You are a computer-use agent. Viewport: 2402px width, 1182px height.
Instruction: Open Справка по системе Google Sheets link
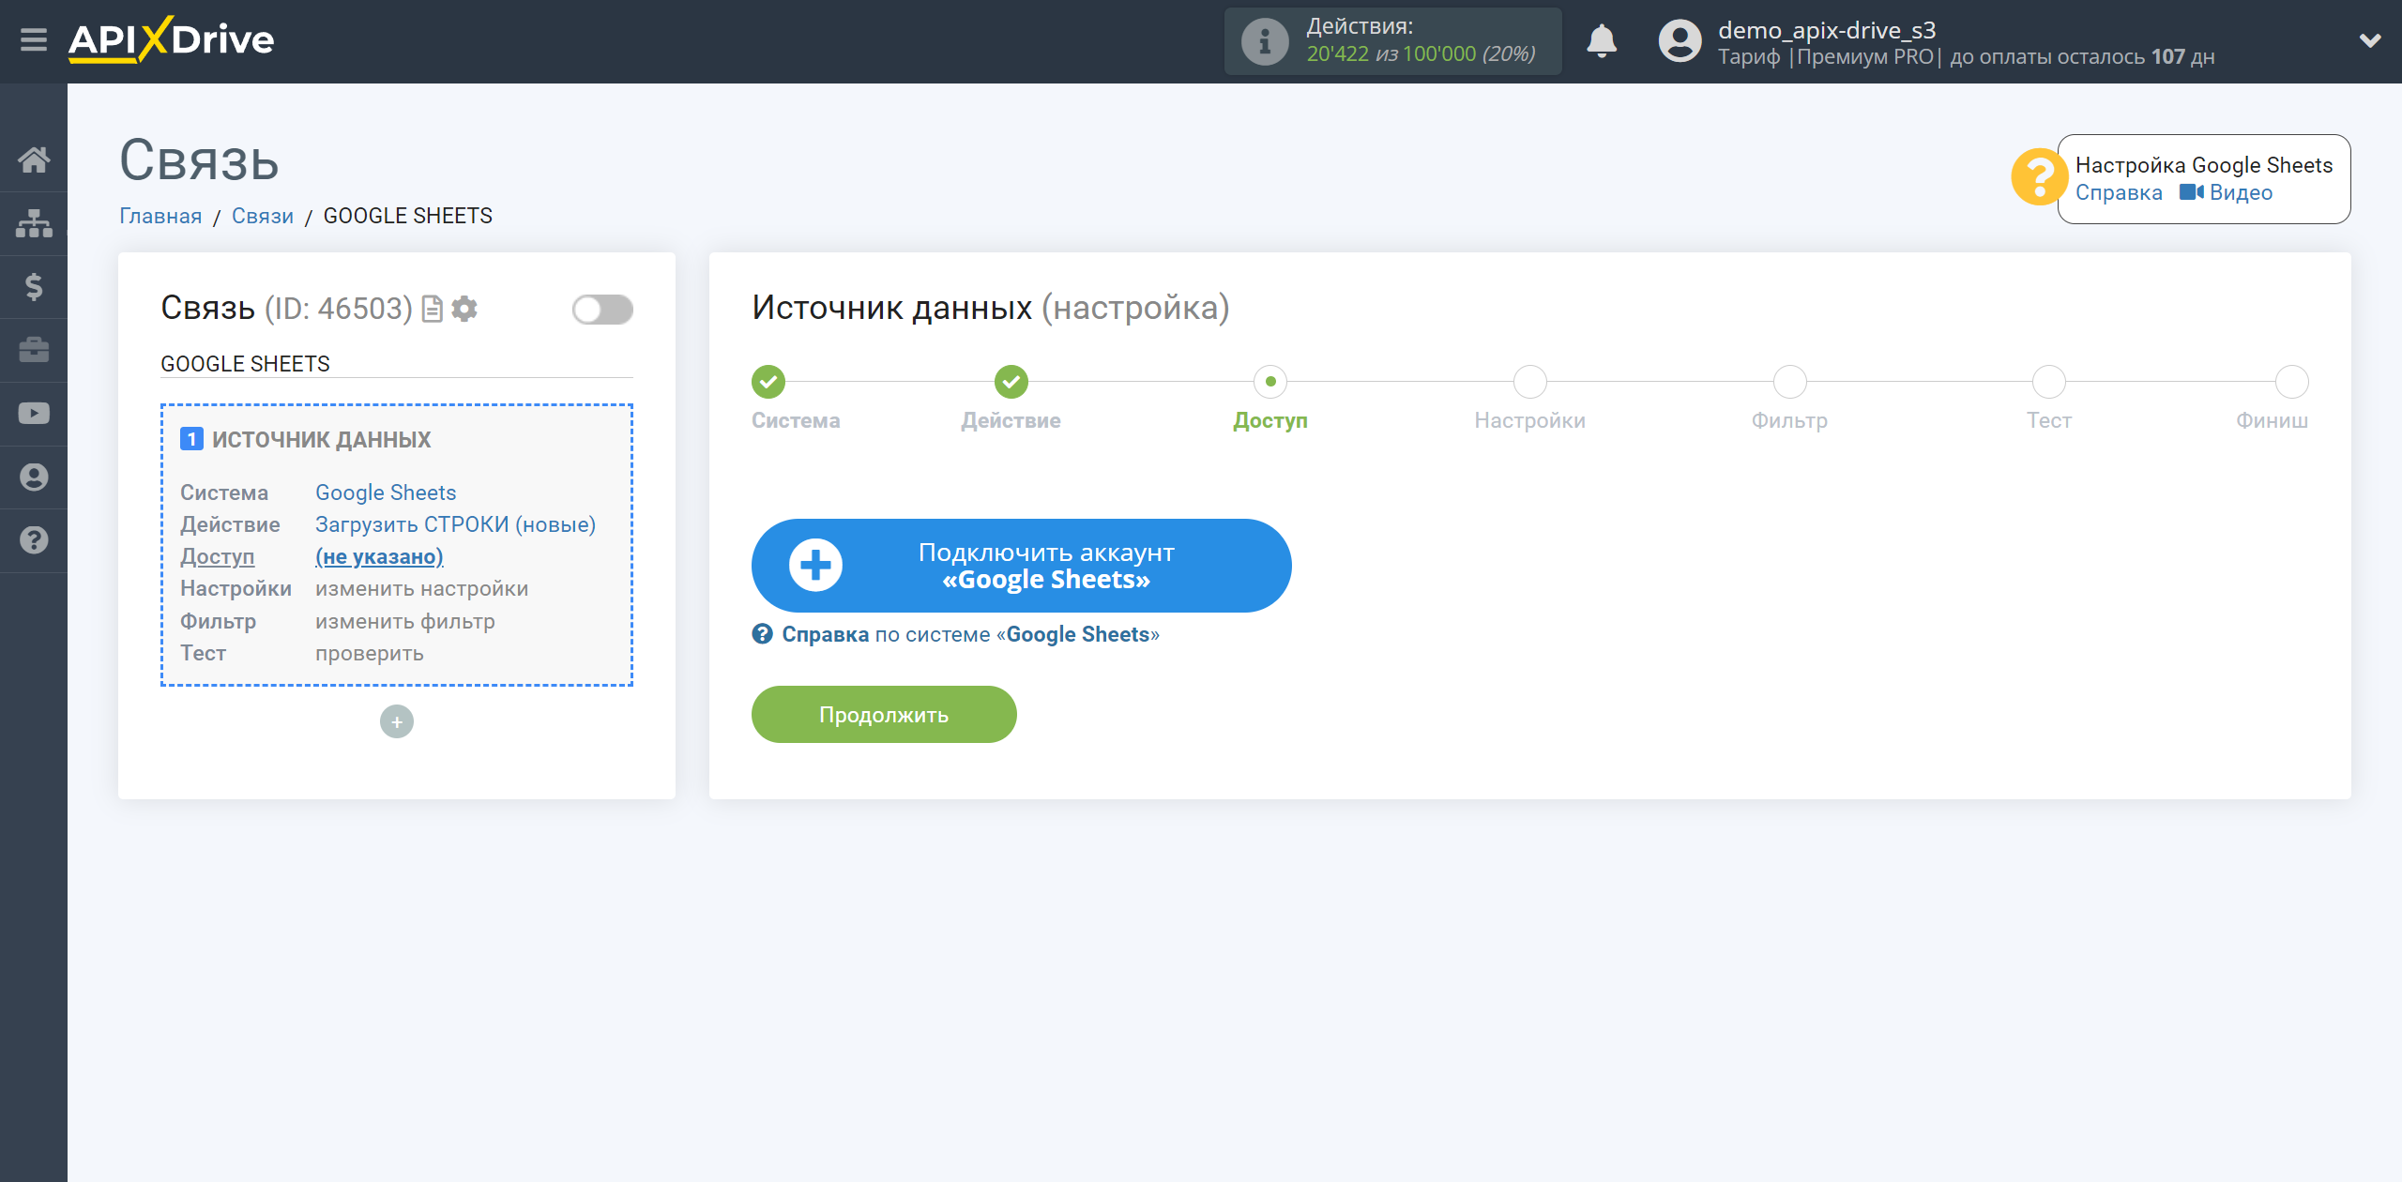[x=955, y=634]
